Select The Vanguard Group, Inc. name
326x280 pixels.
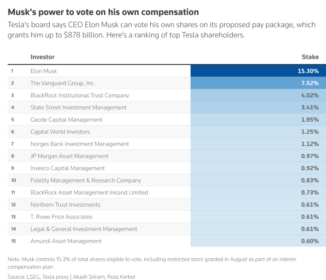63,83
